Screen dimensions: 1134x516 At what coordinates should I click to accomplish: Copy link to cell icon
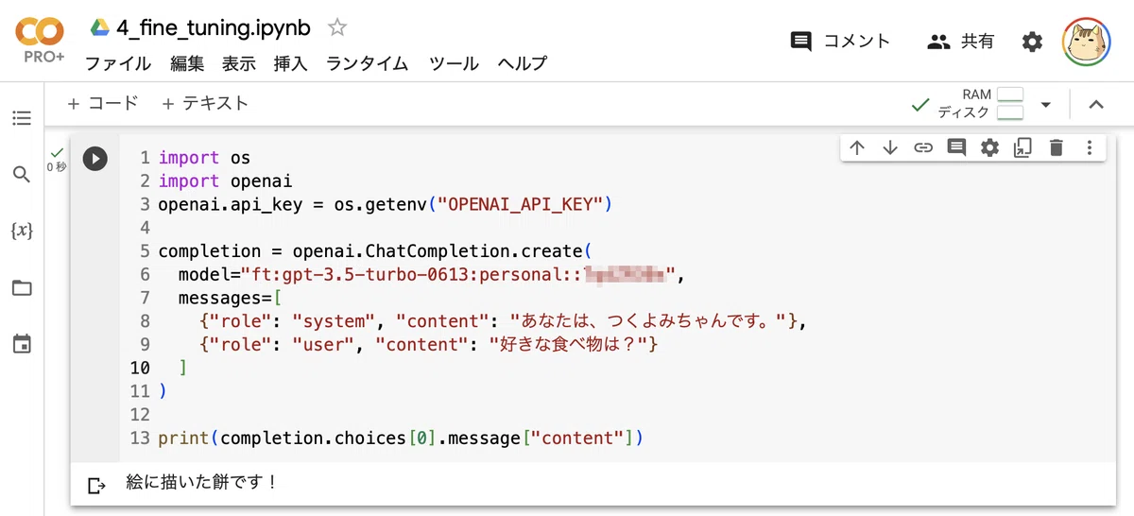[923, 147]
